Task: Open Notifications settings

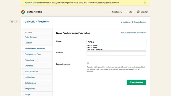Action: pyautogui.click(x=37, y=77)
